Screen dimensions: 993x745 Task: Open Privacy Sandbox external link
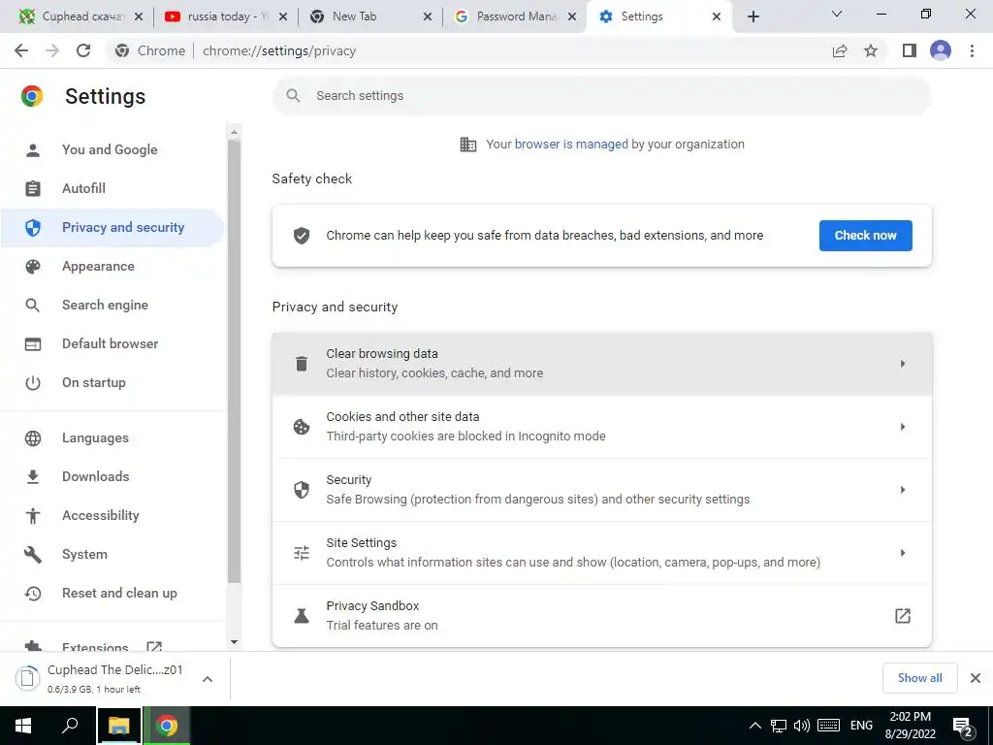click(x=903, y=616)
